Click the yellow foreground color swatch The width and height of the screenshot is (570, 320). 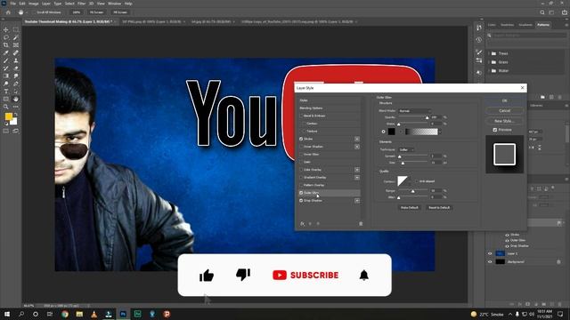[9, 116]
